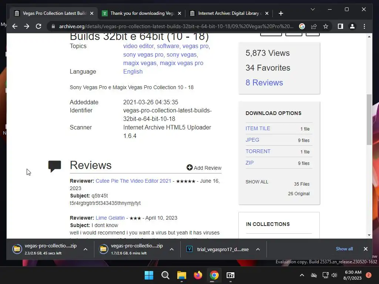379x284 pixels.
Task: Open File Explorer from taskbar
Action: click(x=181, y=275)
